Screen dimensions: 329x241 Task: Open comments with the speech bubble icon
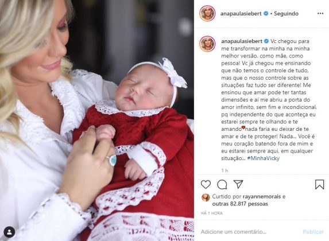click(222, 185)
